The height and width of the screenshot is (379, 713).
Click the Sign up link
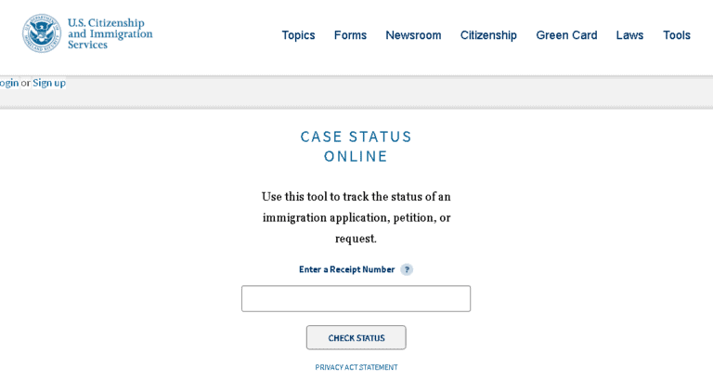coord(49,83)
